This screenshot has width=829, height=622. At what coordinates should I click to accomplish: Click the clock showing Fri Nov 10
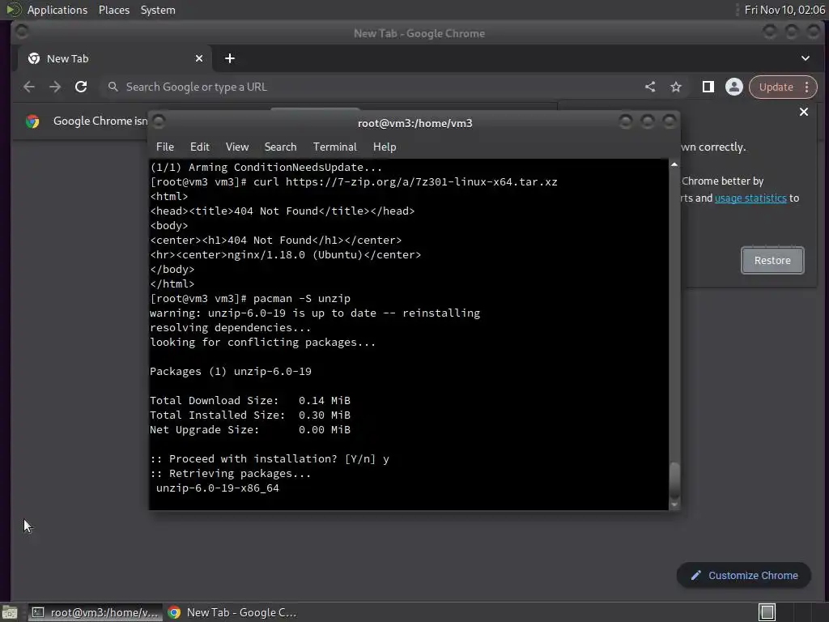click(784, 10)
